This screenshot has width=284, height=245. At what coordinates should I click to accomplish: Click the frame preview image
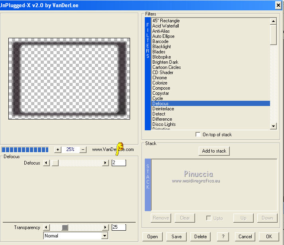pos(69,79)
